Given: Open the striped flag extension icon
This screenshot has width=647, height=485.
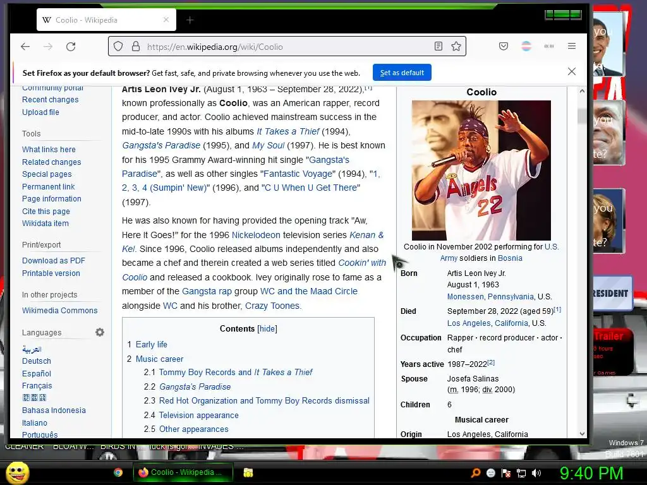Looking at the screenshot, I should pos(526,46).
